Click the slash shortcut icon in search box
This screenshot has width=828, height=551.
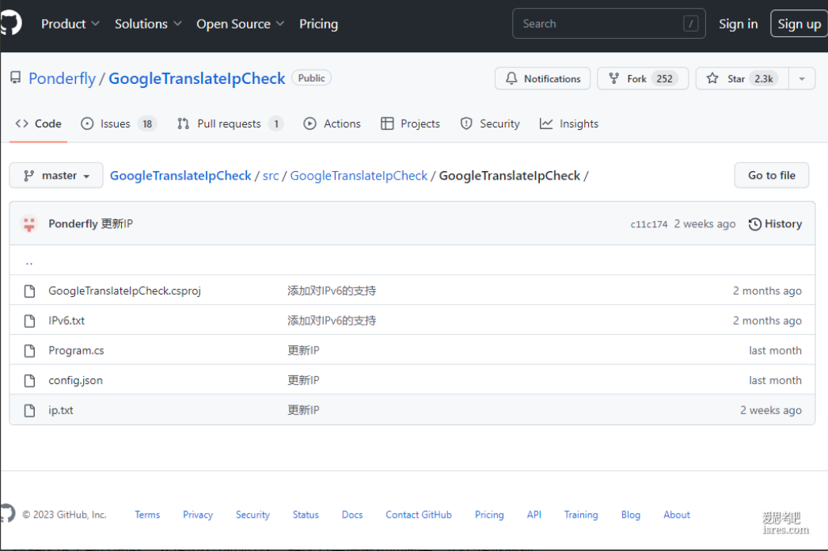(691, 23)
